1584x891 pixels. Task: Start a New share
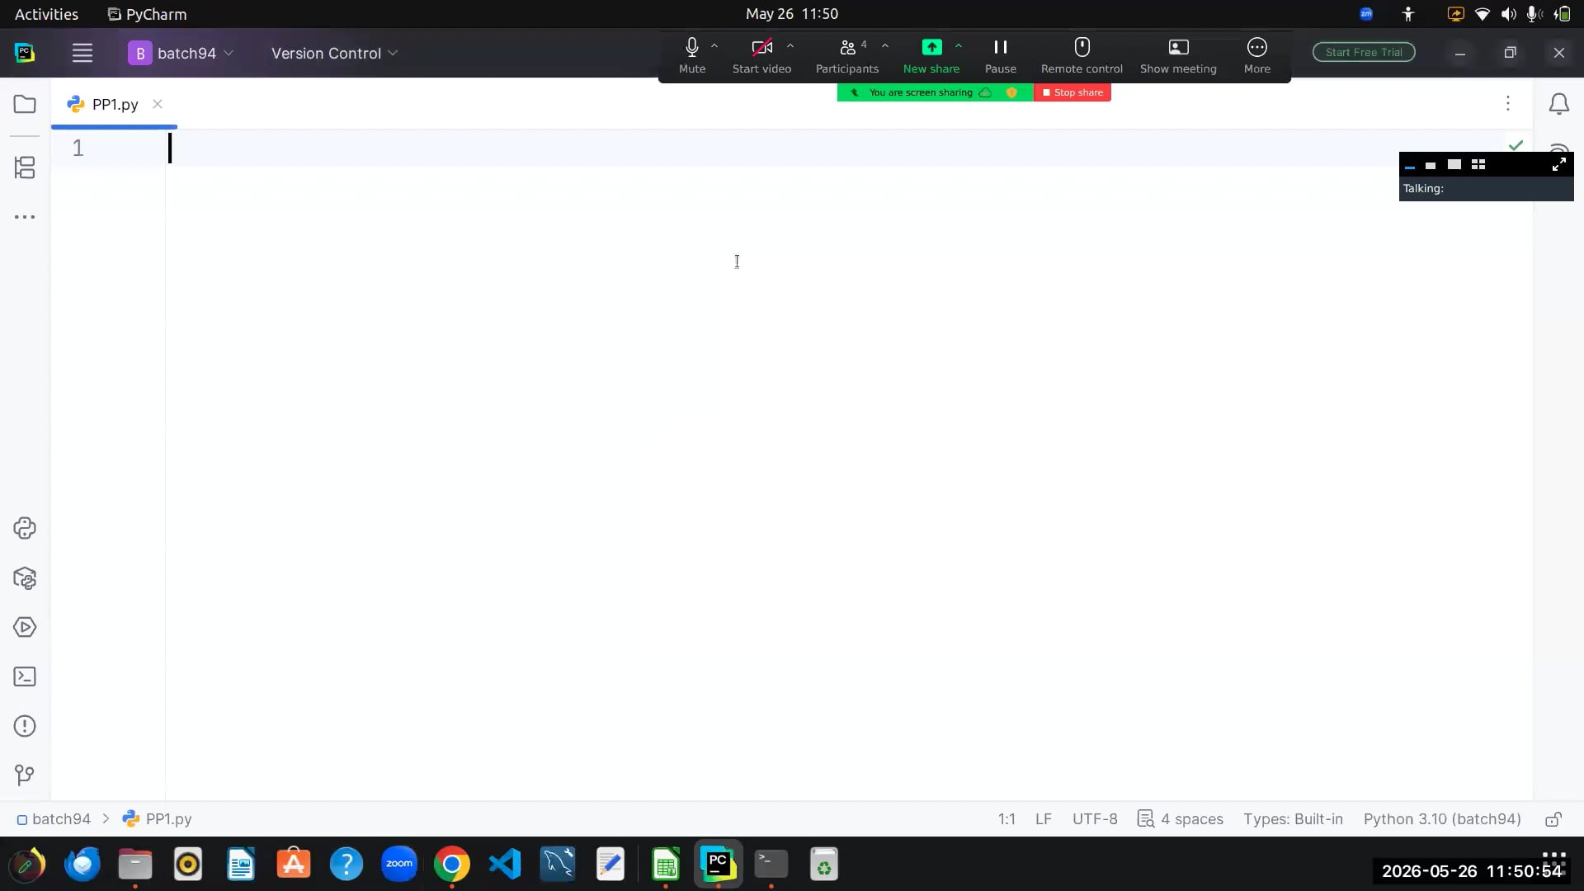(931, 55)
